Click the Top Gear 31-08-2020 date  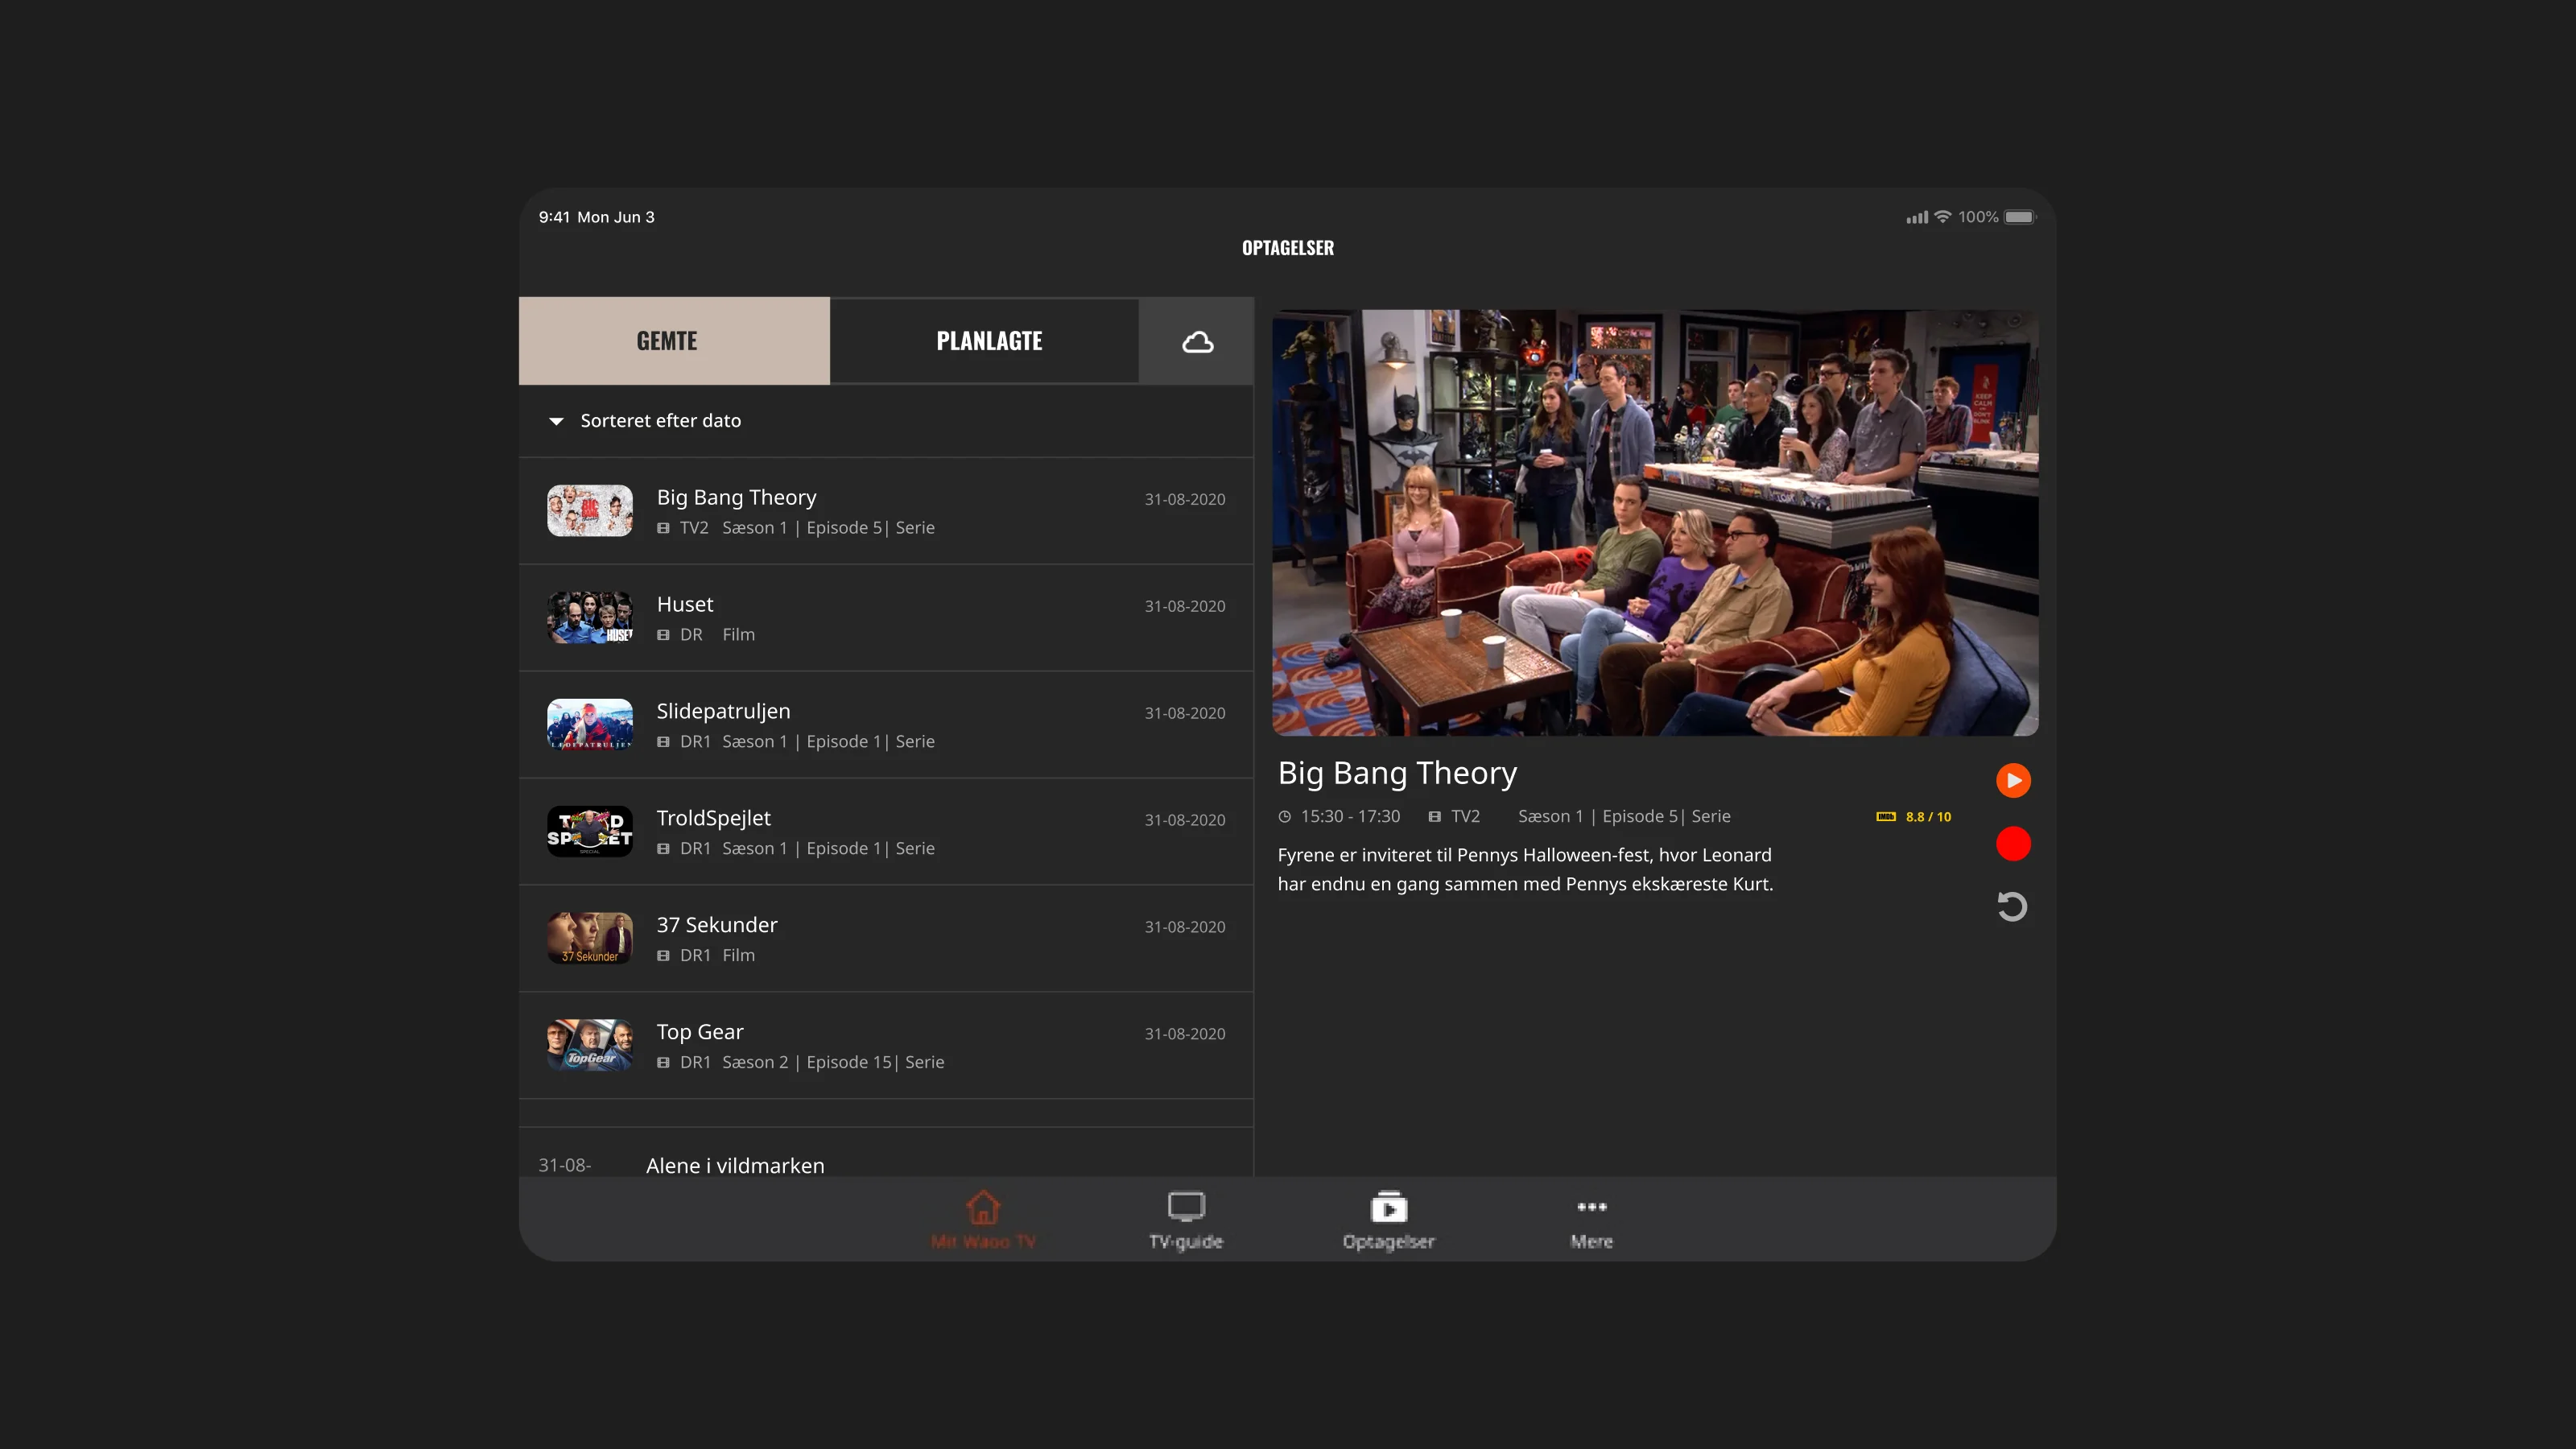(x=1185, y=1034)
